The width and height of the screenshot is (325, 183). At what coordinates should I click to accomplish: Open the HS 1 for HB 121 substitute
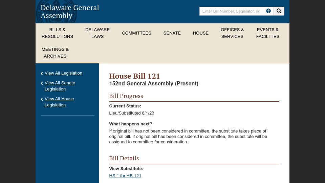[x=125, y=176]
